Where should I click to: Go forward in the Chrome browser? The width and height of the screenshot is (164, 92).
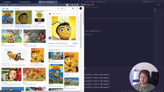tap(4, 5)
